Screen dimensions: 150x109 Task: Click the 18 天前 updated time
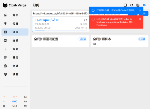(83, 24)
